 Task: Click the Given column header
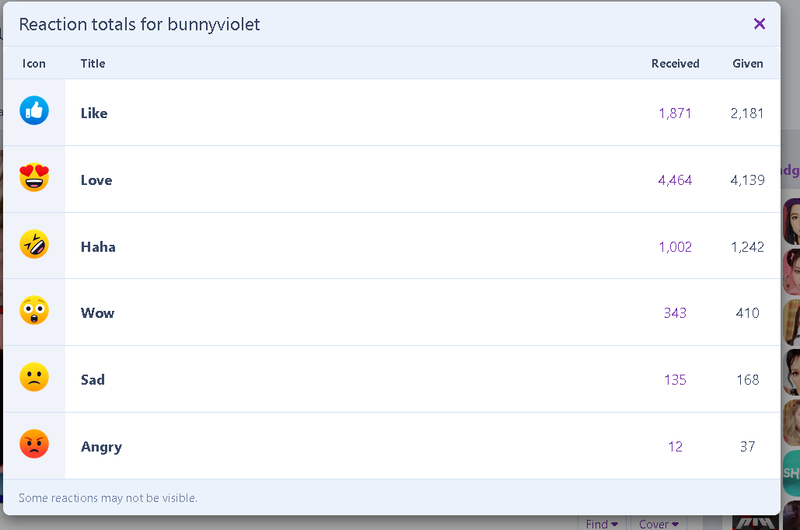747,63
